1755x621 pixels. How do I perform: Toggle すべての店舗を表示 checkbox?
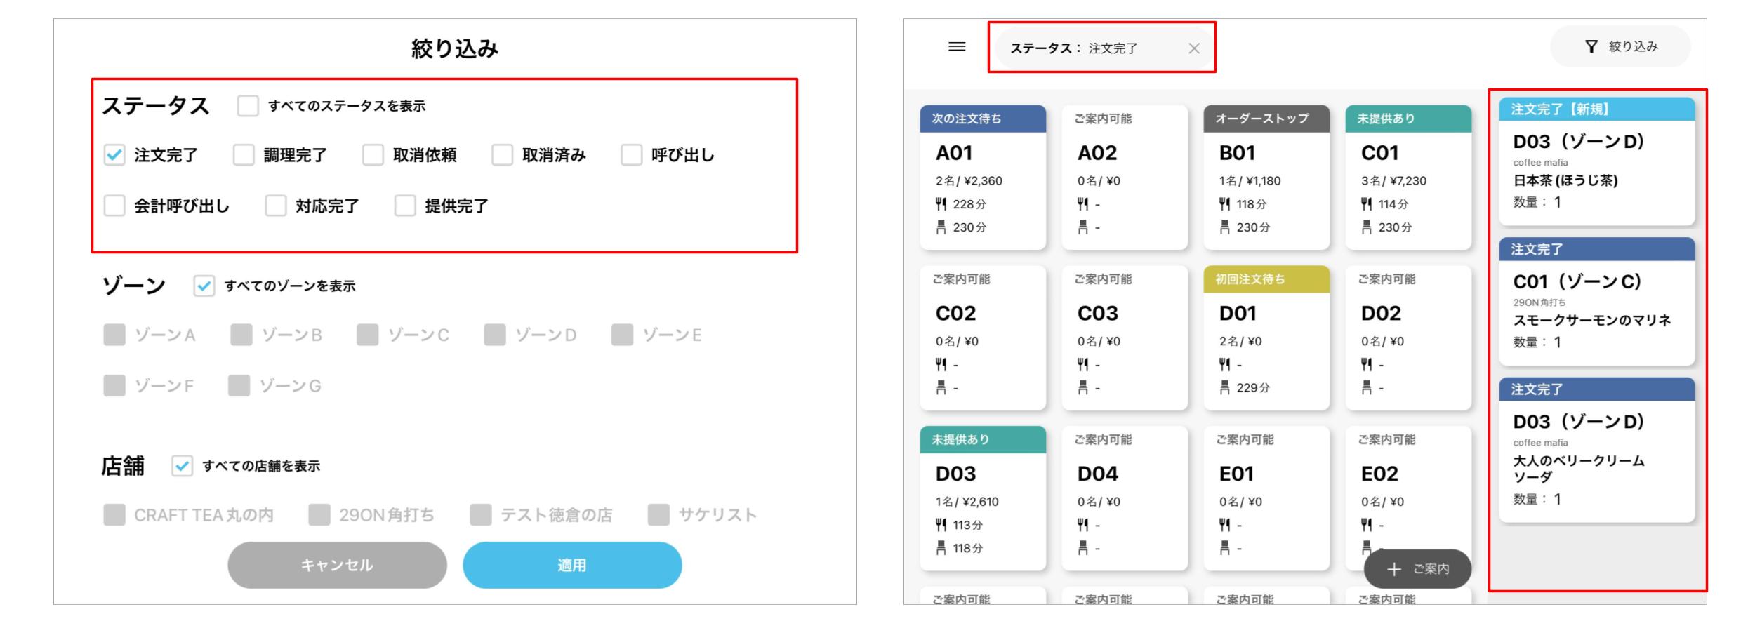tap(183, 466)
